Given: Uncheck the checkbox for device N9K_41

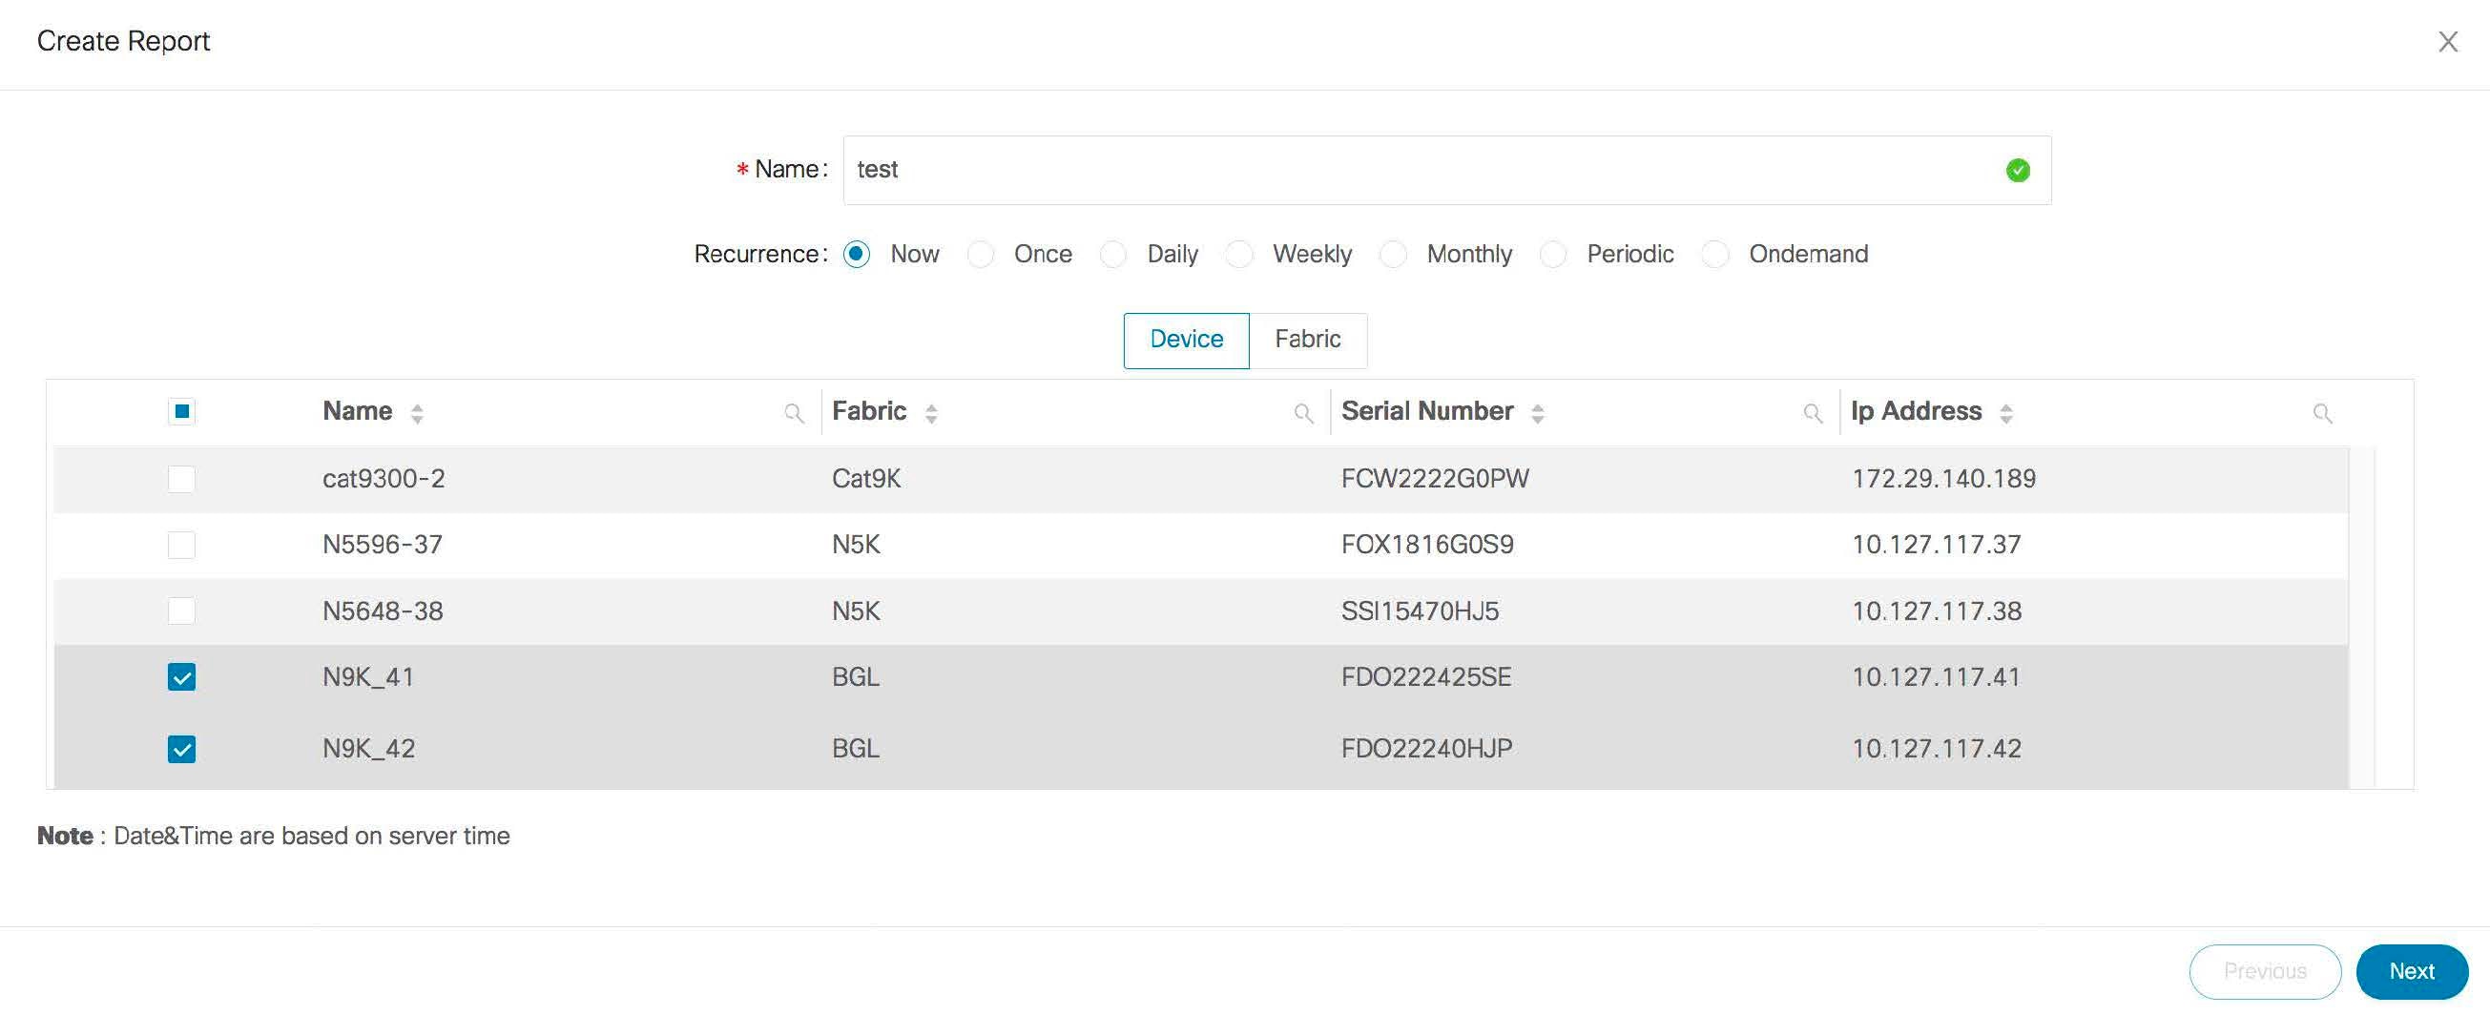Looking at the screenshot, I should coord(180,676).
